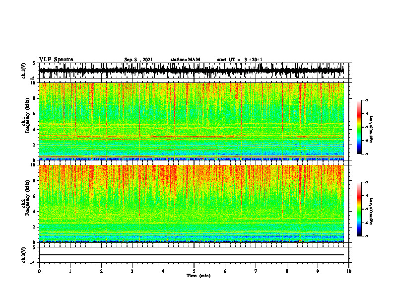393x304 pixels.
Task: Click the ch.1 voltage waveform trace
Action: point(191,71)
